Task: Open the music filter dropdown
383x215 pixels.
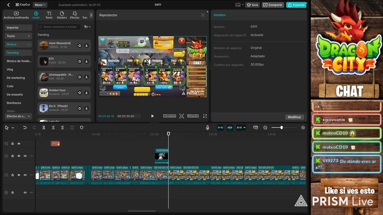Action: click(87, 27)
